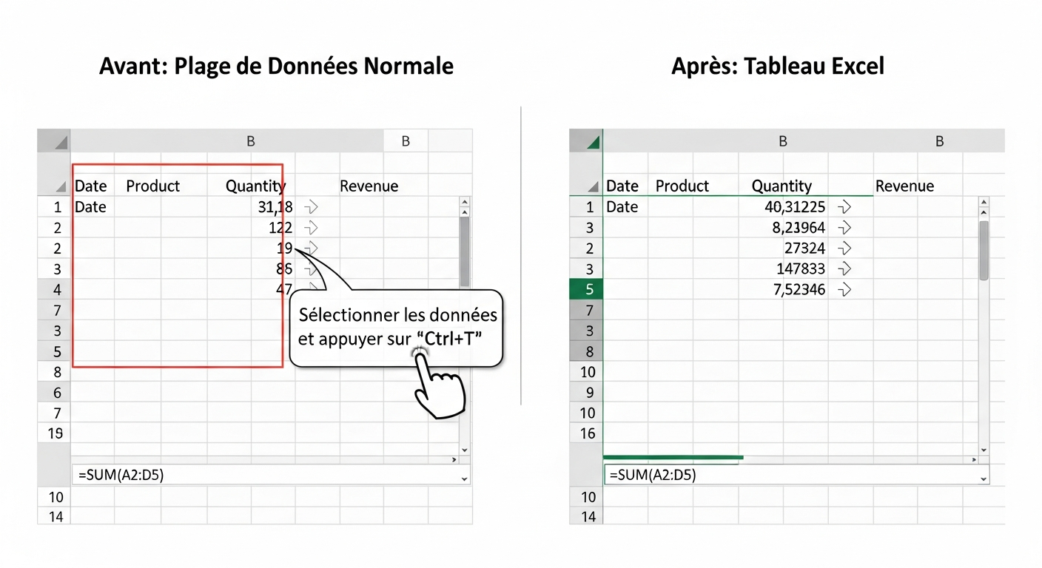Image resolution: width=1042 pixels, height=568 pixels.
Task: Click the Product header cell in the Avant sheet
Action: (x=153, y=186)
